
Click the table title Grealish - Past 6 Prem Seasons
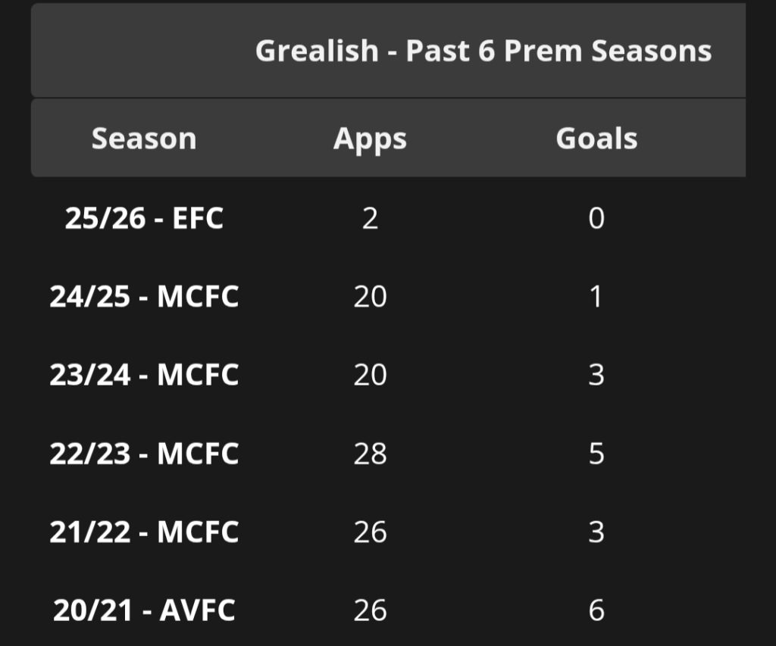(483, 51)
